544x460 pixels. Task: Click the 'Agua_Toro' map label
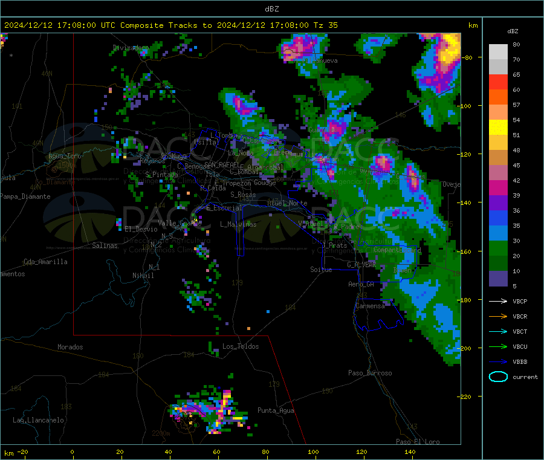[x=65, y=156]
